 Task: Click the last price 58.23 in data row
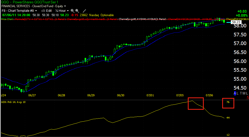pos(64,15)
